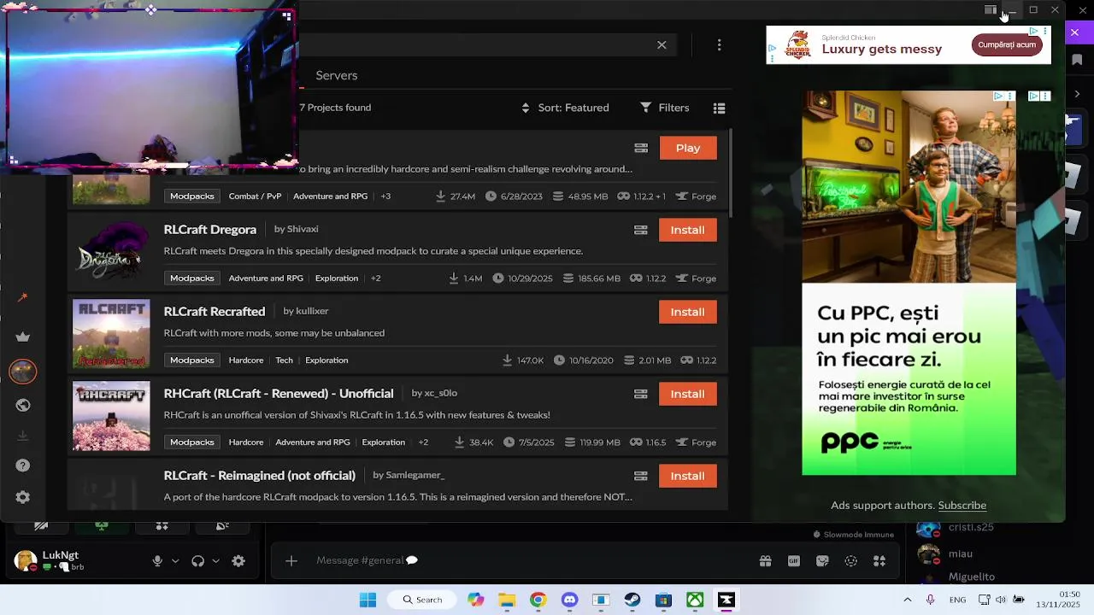Open the downloads icon in sidebar
The height and width of the screenshot is (615, 1094).
23,436
